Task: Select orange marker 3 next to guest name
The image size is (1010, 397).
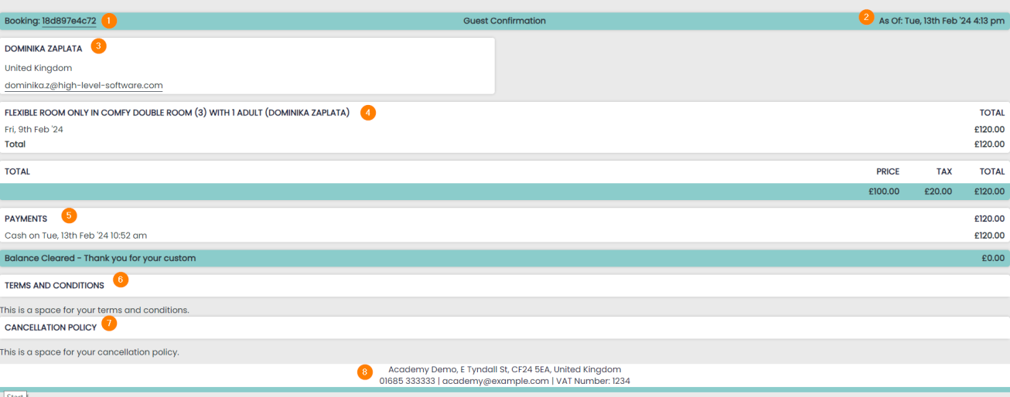Action: [x=97, y=46]
